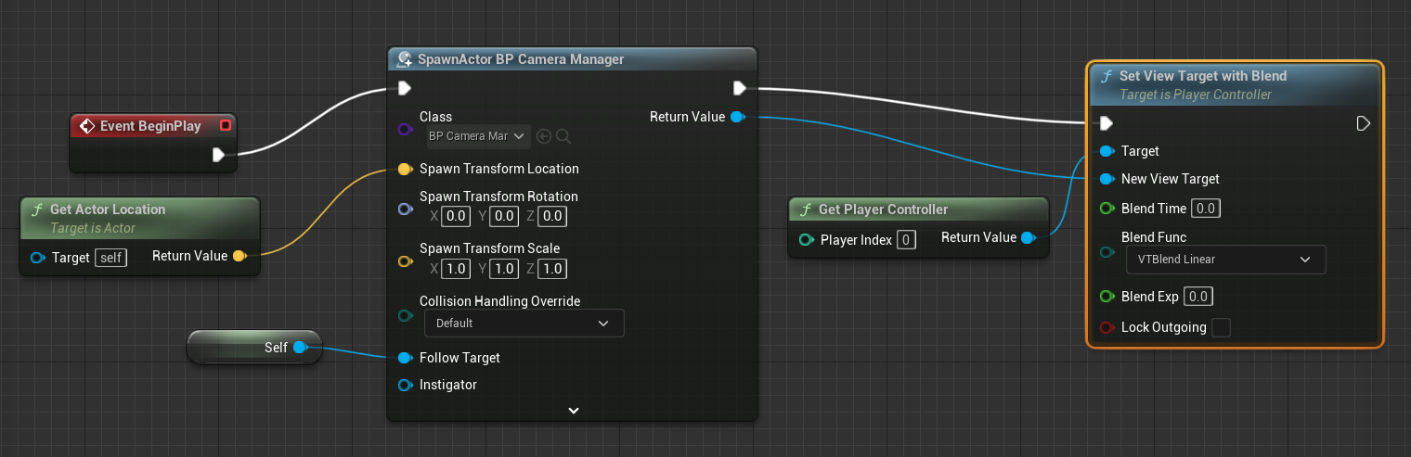Click the SpawnActor Return Value output pin
The height and width of the screenshot is (457, 1411).
pos(737,117)
